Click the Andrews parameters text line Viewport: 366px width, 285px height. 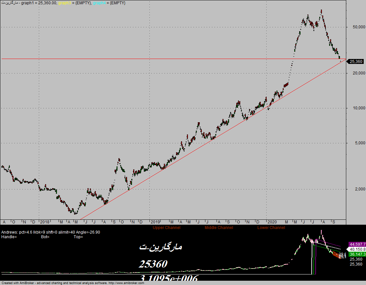click(51, 232)
